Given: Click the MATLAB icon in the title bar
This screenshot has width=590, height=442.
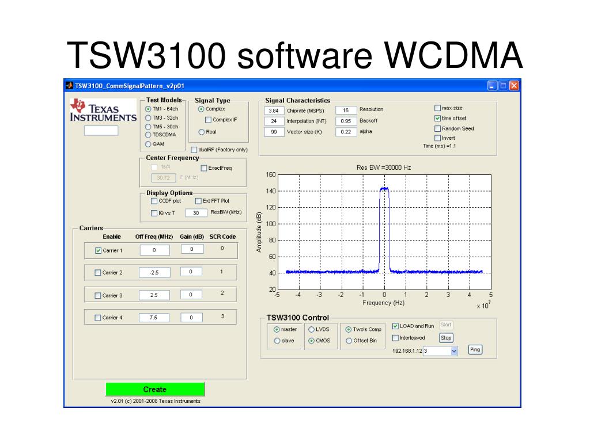Looking at the screenshot, I should point(69,85).
